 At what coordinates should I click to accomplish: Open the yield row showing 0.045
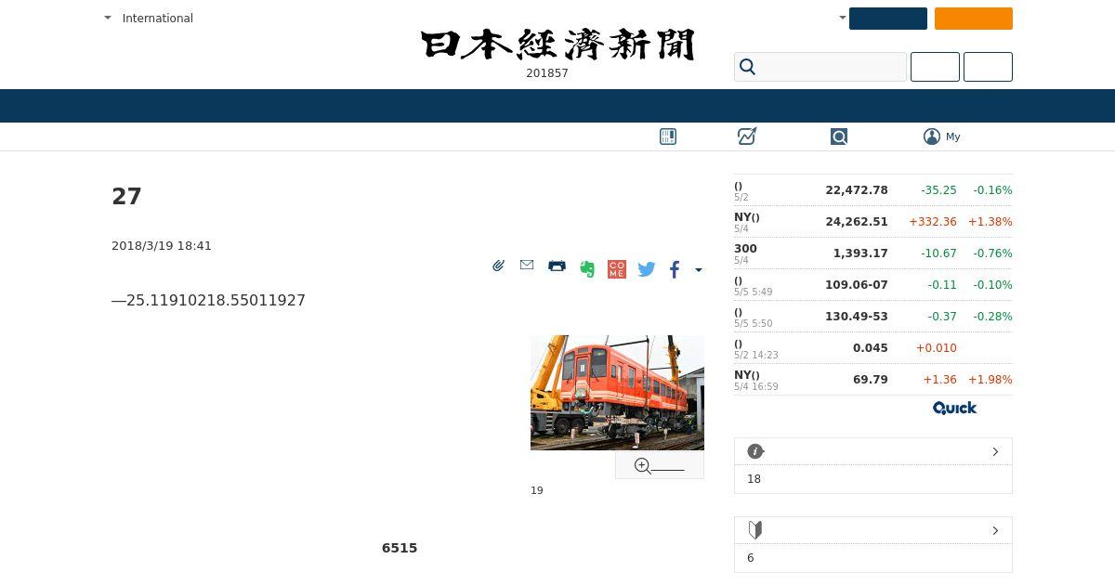[873, 348]
